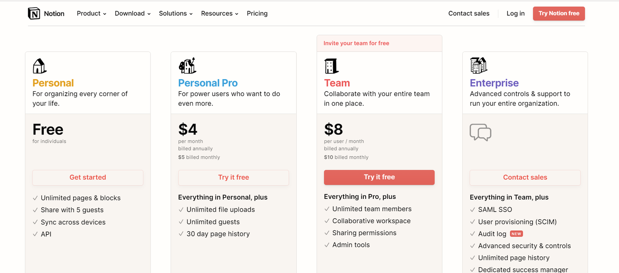This screenshot has width=619, height=273.
Task: Click the $10 billed monthly text
Action: tap(346, 157)
